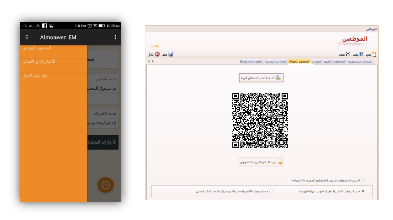Click the تعديل orange label
The image size is (393, 220).
(155, 46)
